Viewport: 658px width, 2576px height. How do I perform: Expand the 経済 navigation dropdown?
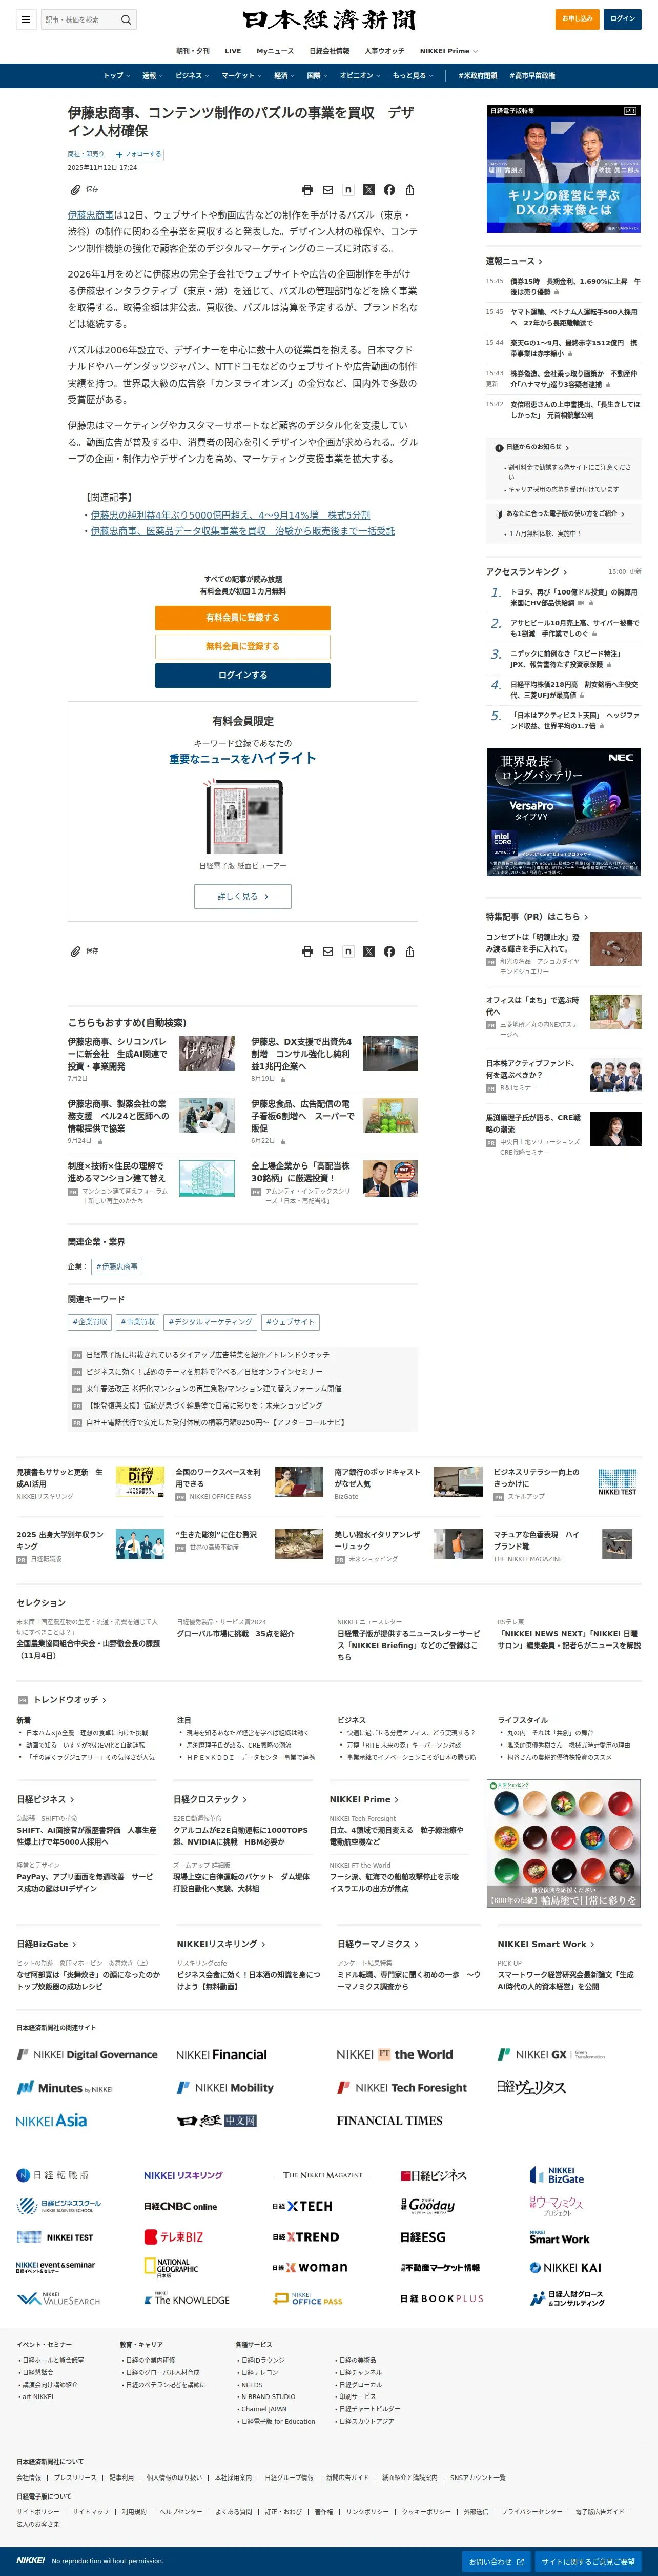tap(284, 76)
